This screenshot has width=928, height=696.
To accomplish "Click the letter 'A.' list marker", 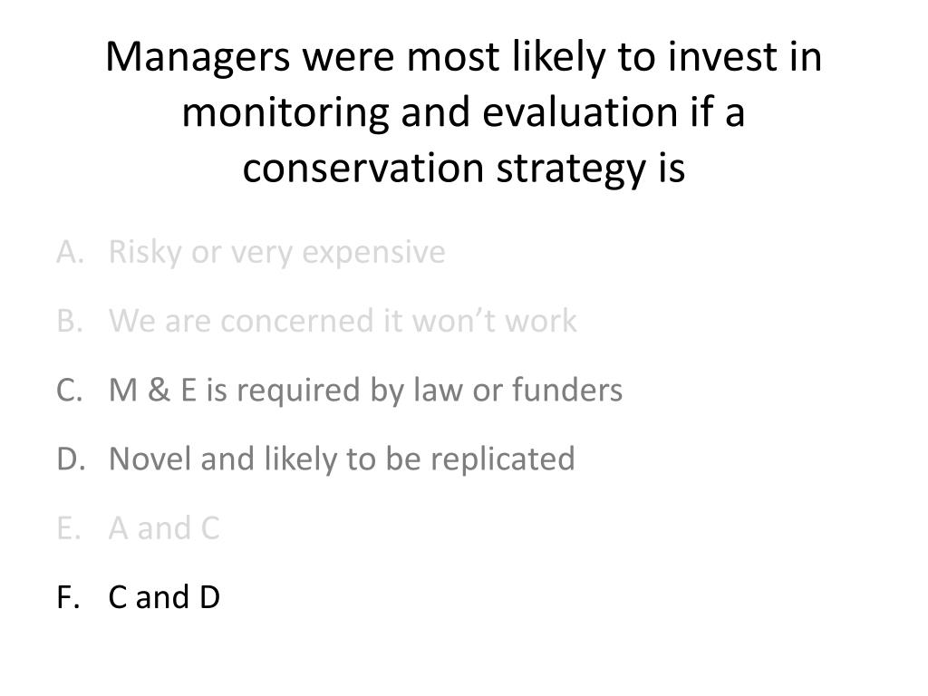I will (71, 252).
